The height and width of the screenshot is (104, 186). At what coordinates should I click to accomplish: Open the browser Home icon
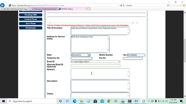pos(174,5)
